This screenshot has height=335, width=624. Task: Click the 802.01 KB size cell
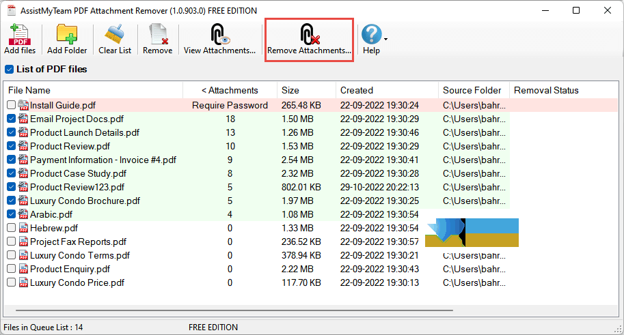[x=301, y=187]
